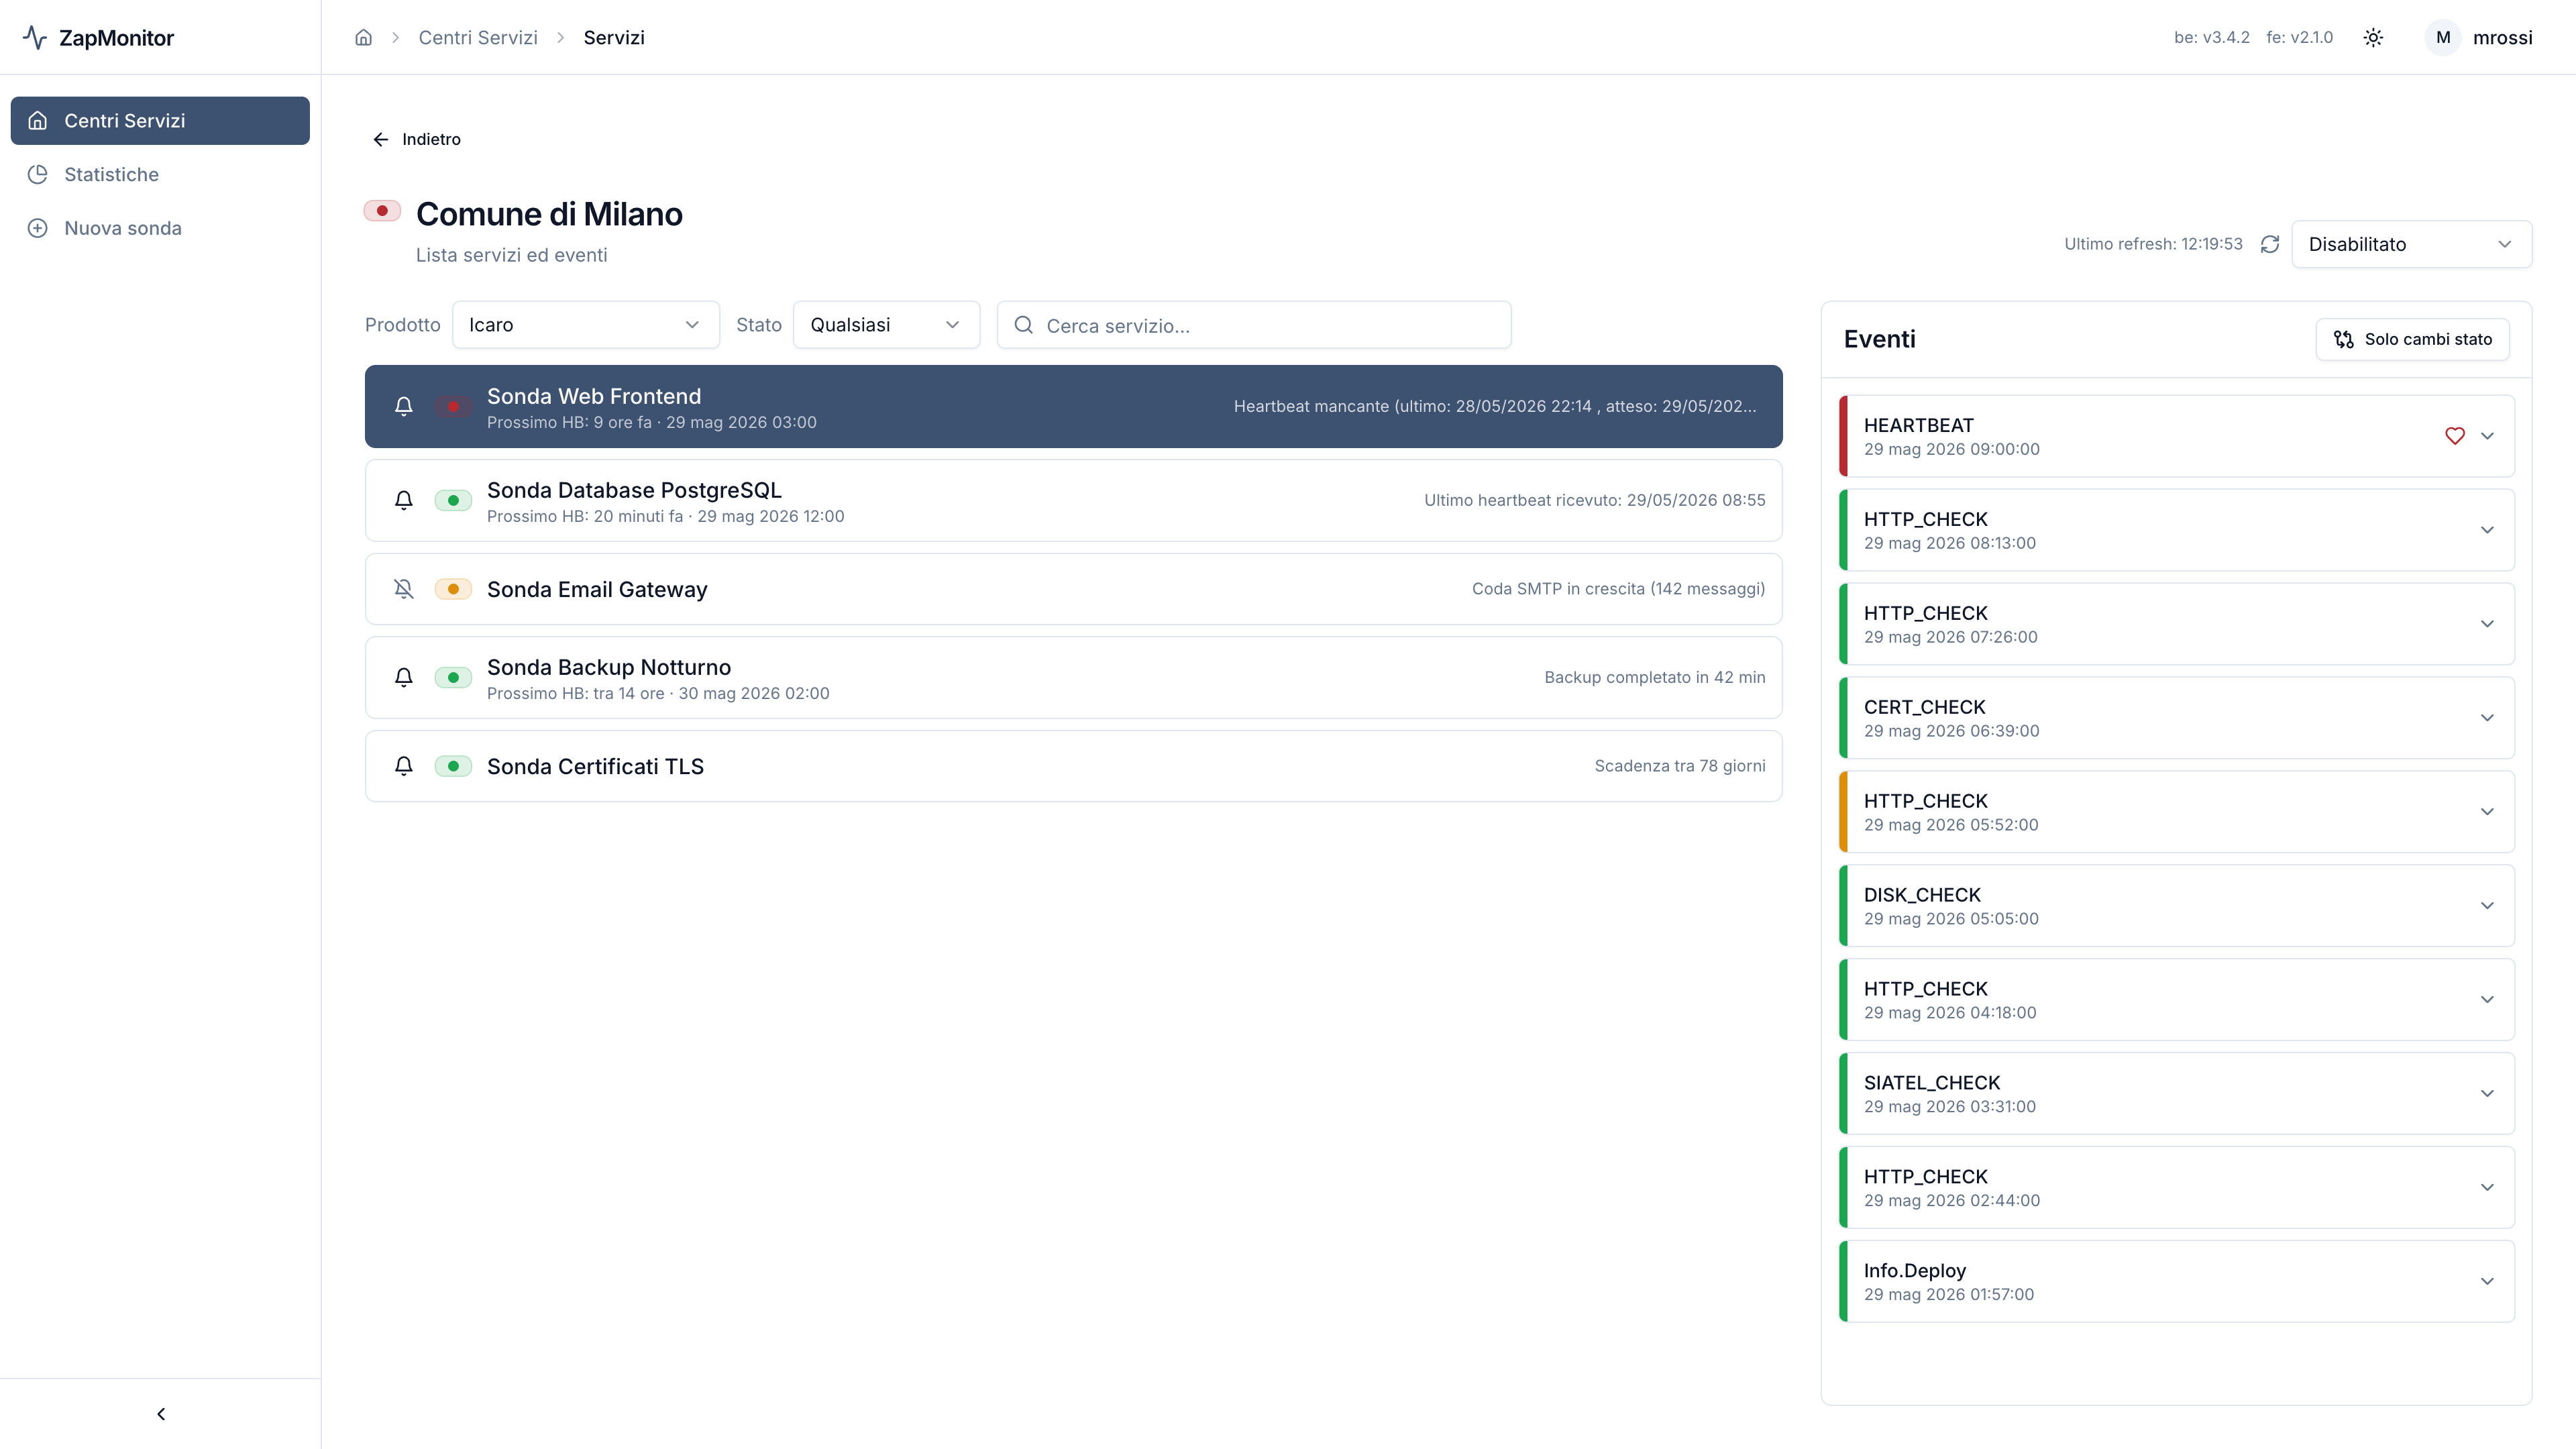Expand the DISK_CHECK 05:05:00 event
Image resolution: width=2576 pixels, height=1449 pixels.
coord(2487,906)
